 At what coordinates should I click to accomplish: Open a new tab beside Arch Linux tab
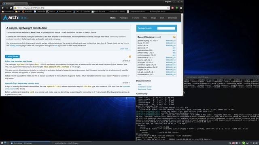click(31, 4)
